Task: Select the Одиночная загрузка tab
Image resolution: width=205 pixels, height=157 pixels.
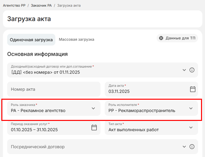Action: click(x=31, y=40)
